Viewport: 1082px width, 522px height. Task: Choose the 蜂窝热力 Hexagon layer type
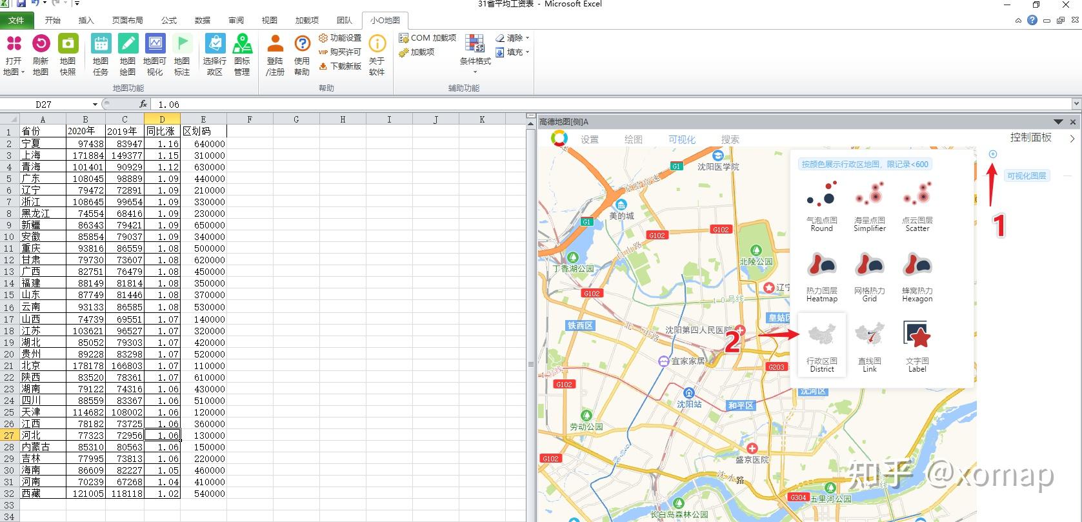pyautogui.click(x=917, y=277)
